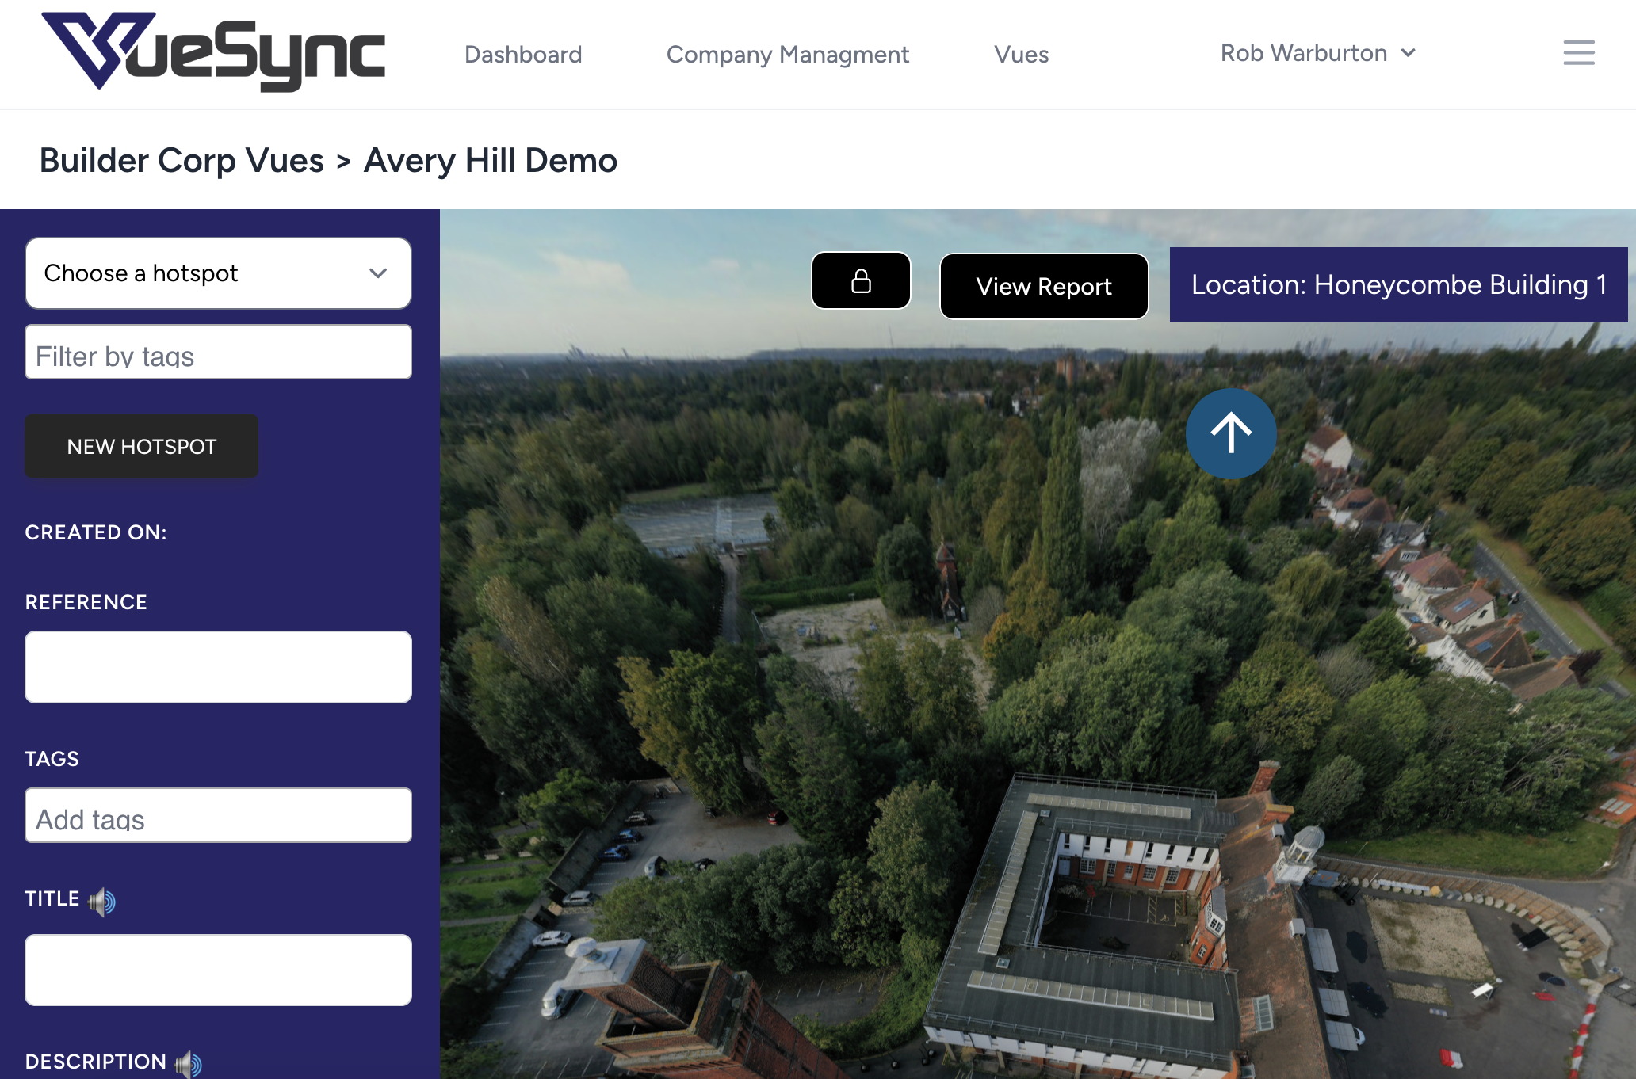Click the Location: Honeycombe Building 1 label
Screen dimensions: 1636x1079
[1398, 284]
